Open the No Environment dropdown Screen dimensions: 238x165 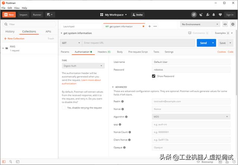tap(200, 24)
